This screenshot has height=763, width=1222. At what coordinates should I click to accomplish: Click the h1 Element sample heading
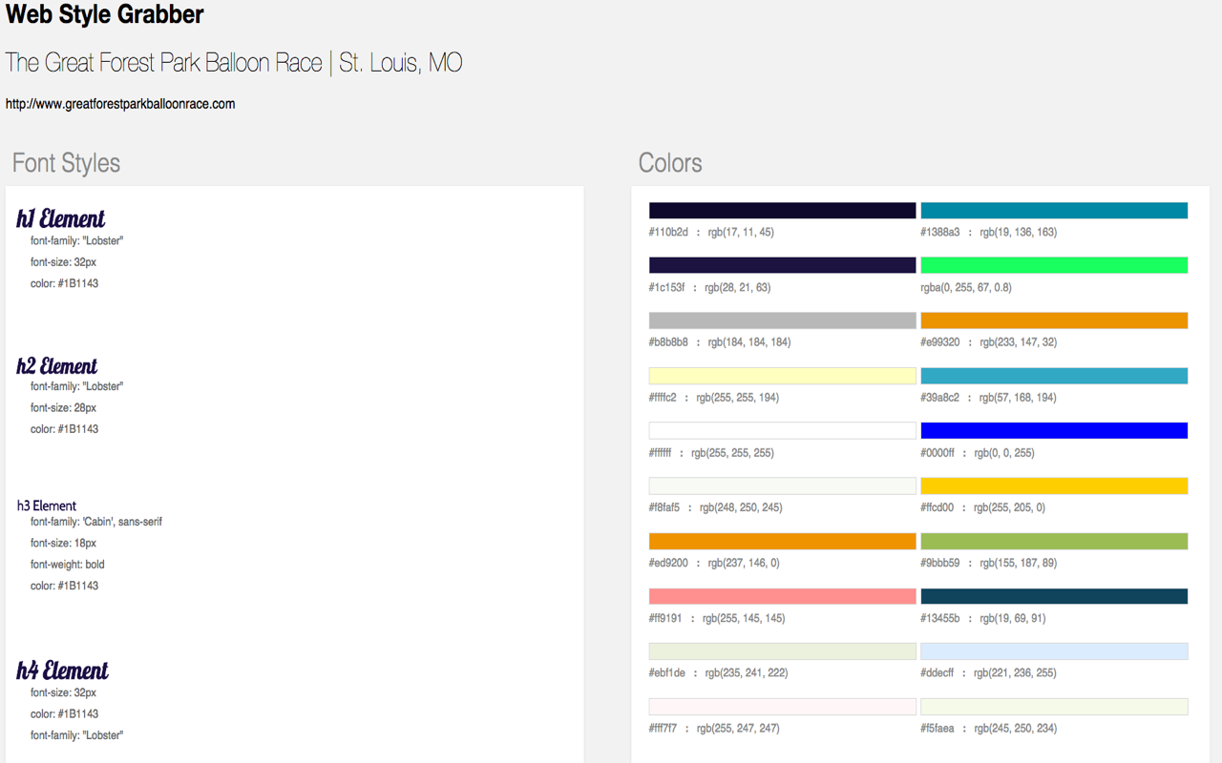click(x=61, y=218)
